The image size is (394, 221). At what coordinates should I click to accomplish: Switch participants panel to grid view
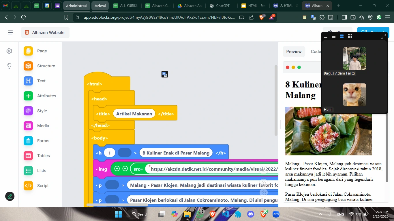pyautogui.click(x=350, y=37)
